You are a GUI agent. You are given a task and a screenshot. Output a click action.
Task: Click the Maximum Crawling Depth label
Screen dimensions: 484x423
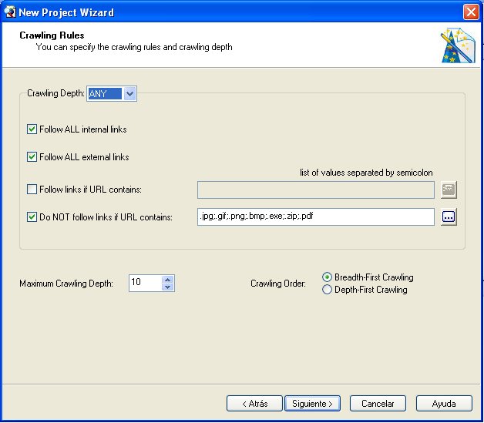(x=66, y=284)
